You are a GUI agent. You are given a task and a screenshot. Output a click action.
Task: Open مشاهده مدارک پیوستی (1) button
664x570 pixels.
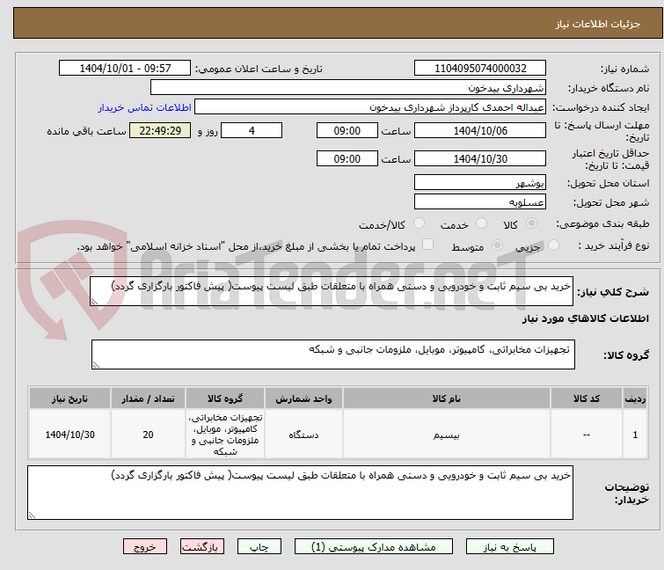point(374,547)
